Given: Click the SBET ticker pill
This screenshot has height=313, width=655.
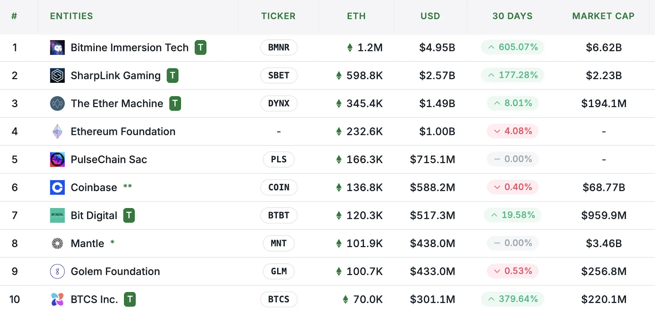Looking at the screenshot, I should pos(279,75).
